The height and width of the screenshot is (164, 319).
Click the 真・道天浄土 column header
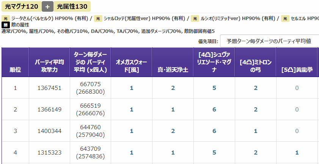[173, 62]
